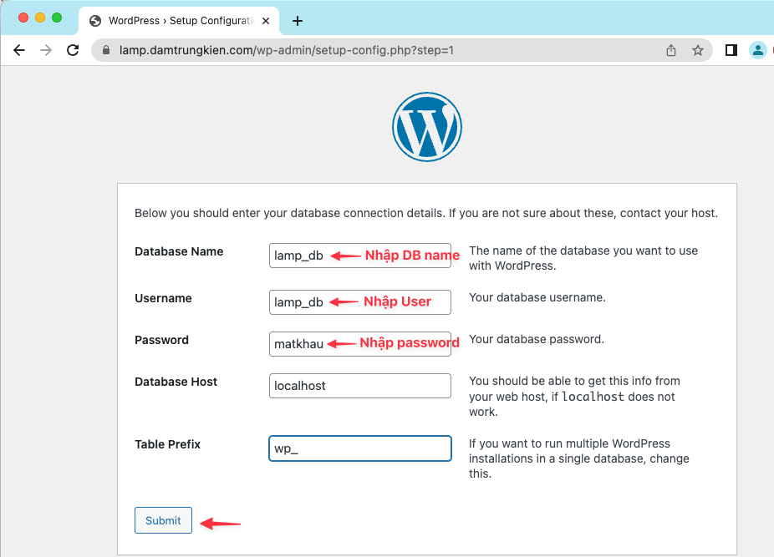Click the macOS yellow minimize button
This screenshot has width=774, height=557.
(40, 18)
